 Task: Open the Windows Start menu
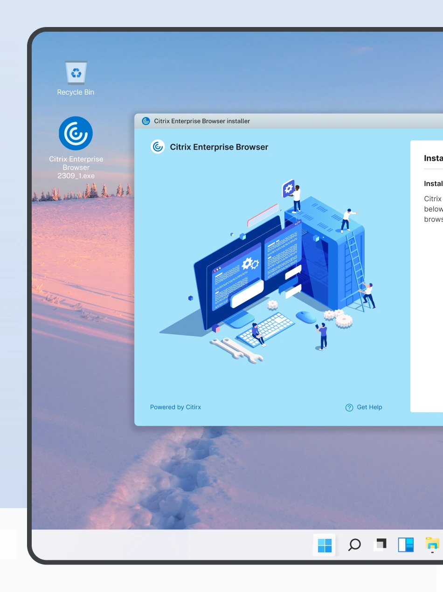tap(325, 545)
